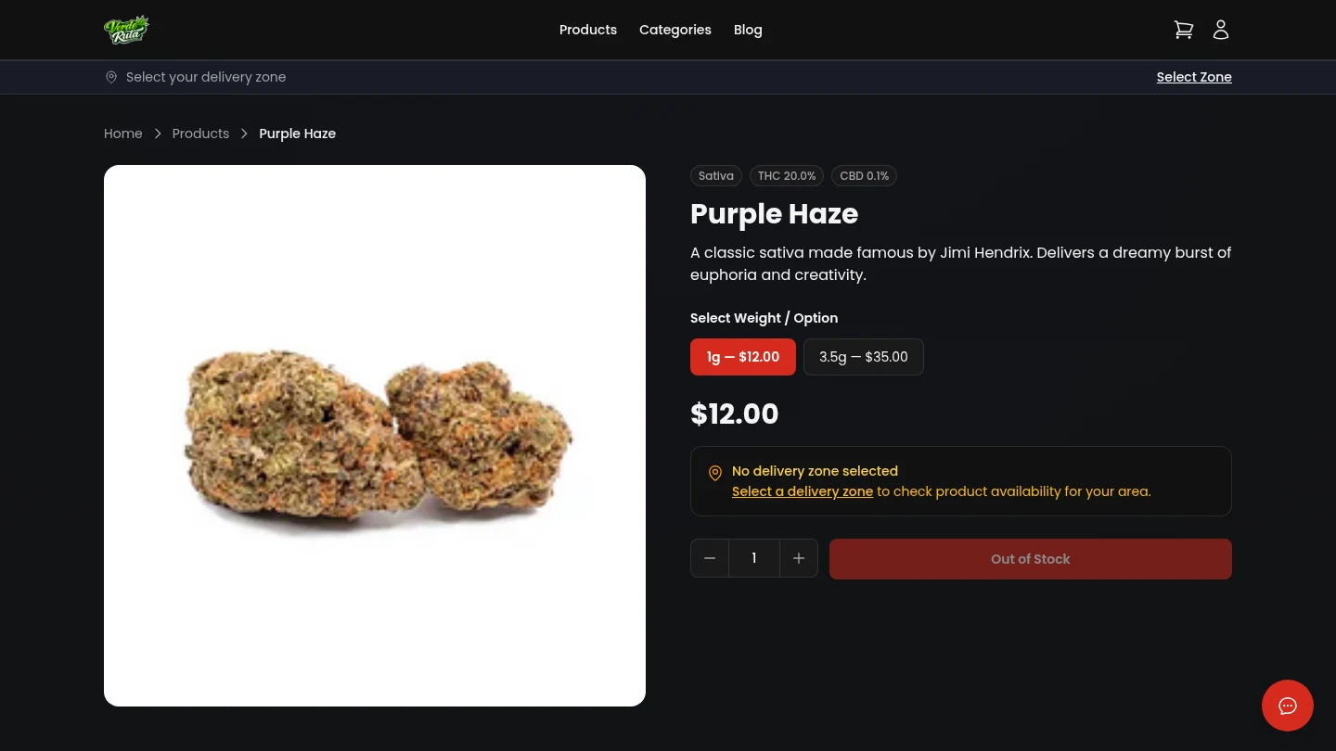
Task: Click the pin icon in delivery zone banner
Action: [x=111, y=77]
